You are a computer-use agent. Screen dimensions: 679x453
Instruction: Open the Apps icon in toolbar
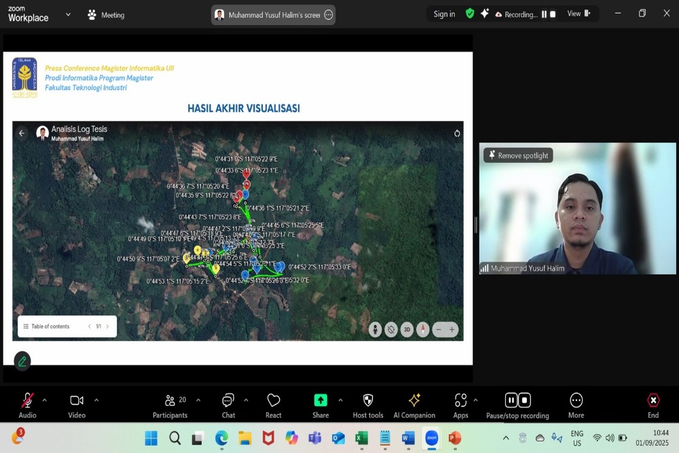coord(461,401)
